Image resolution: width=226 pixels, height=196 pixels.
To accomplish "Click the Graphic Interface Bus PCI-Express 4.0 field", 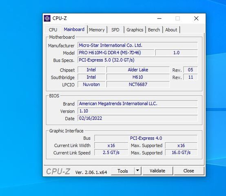I will click(x=146, y=138).
